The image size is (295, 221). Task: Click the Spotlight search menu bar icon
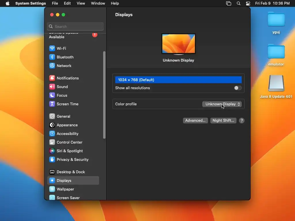[238, 3]
